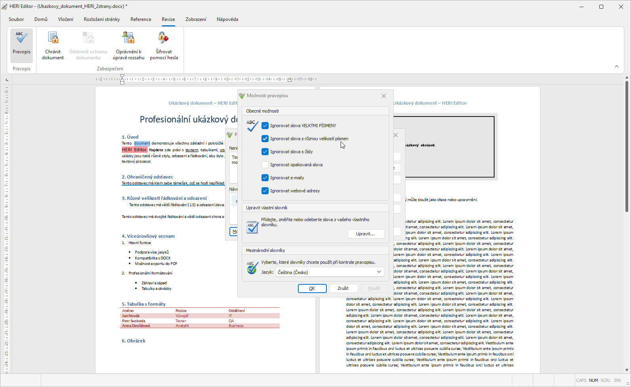
Task: Switch to the Rozložení stránky tab
Action: coord(102,19)
